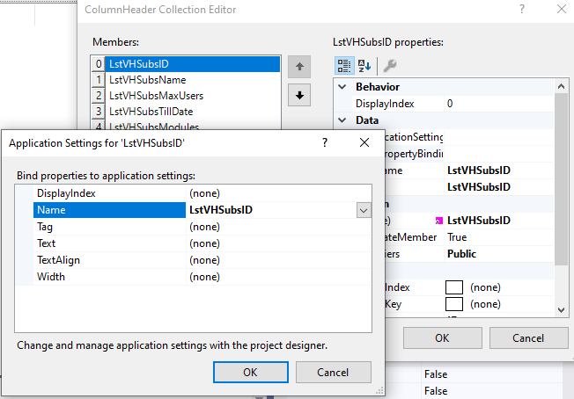Open the Name binding dropdown arrow

pos(363,210)
